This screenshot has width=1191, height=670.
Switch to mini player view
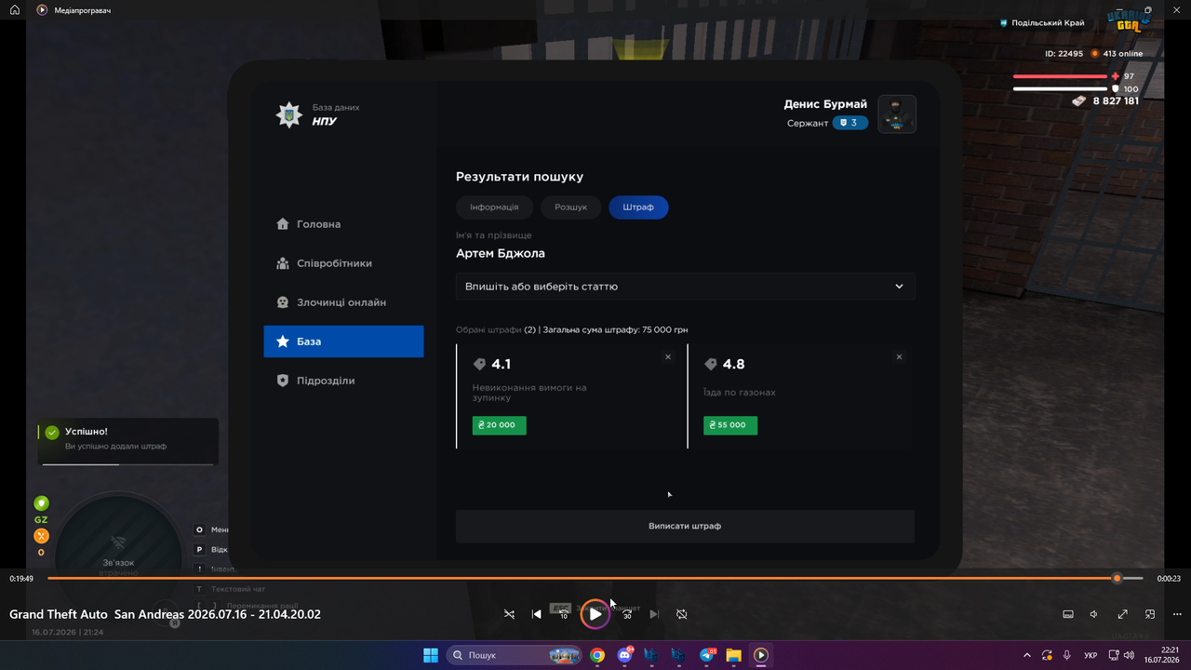click(1150, 614)
